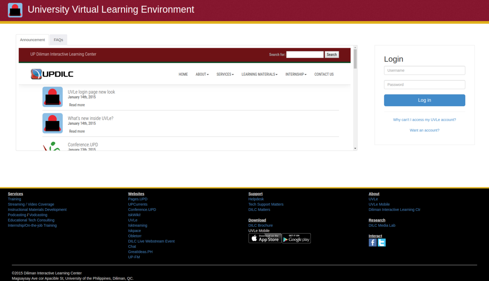The image size is (489, 281).
Task: Focus the Password field
Action: coord(425,85)
